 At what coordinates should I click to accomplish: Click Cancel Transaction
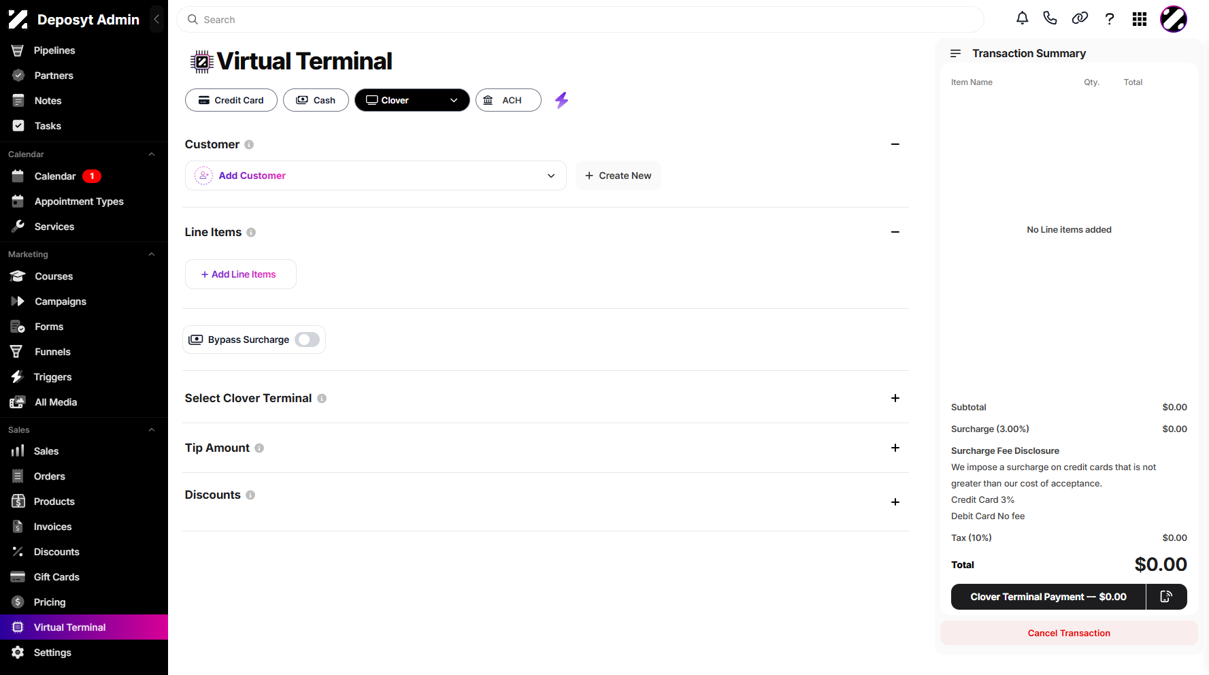coord(1069,633)
